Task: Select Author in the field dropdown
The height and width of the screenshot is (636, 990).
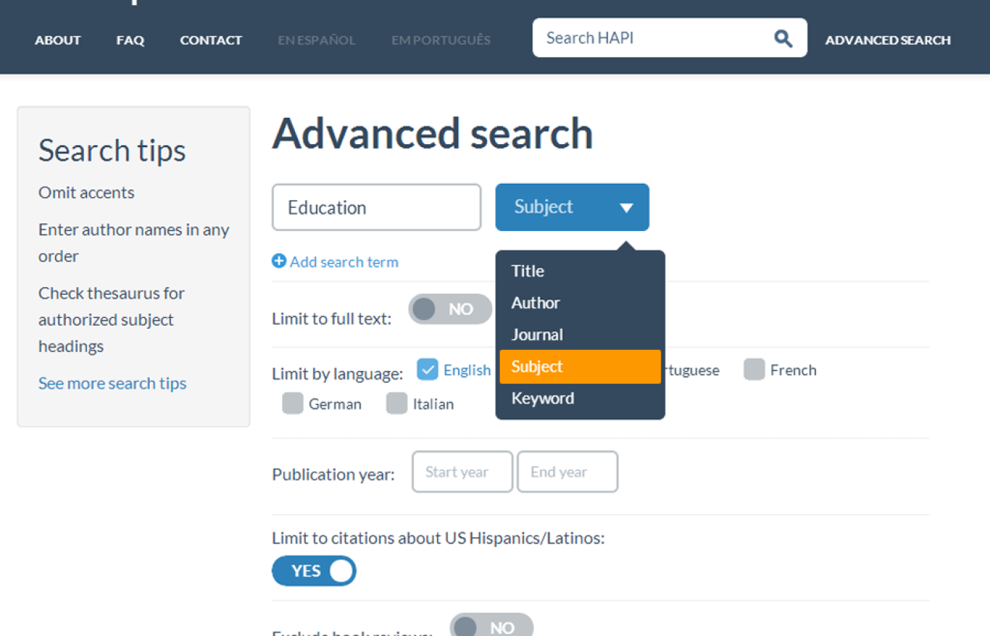Action: (x=535, y=303)
